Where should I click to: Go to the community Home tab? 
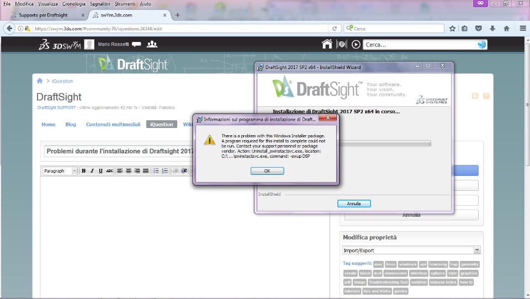(x=49, y=124)
